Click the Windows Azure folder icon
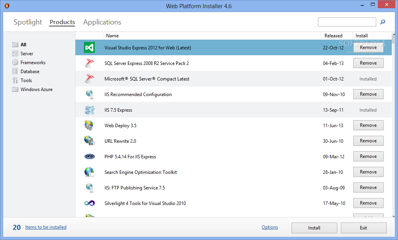The image size is (398, 240). click(15, 89)
